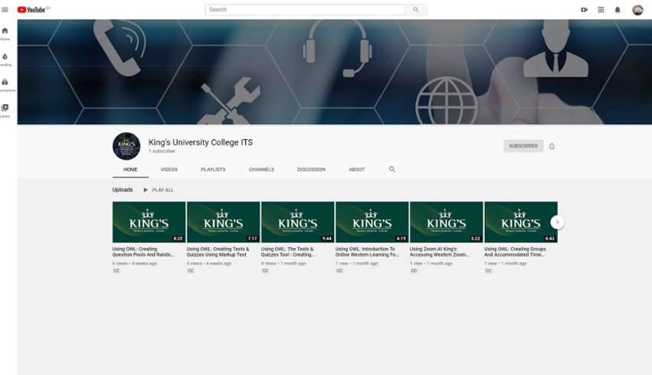The width and height of the screenshot is (652, 375).
Task: Open the 9:44 Tests & Quizzes thumbnail
Action: pos(298,222)
